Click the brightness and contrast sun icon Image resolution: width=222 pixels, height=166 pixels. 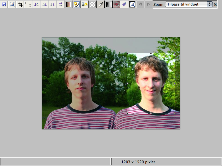pos(85,4)
